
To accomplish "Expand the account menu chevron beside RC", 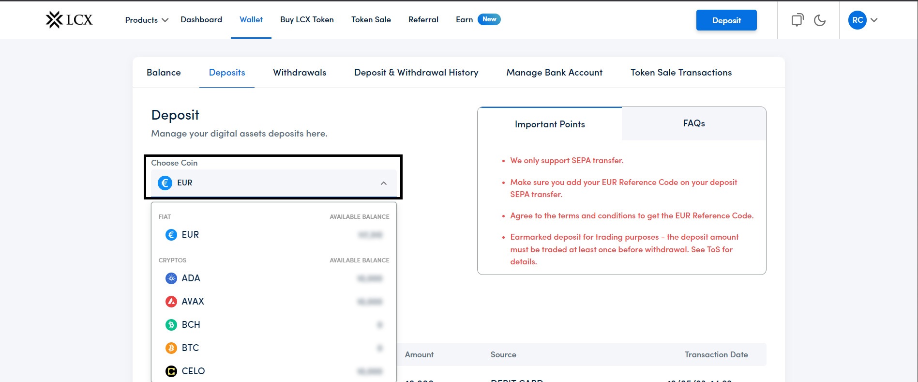I will point(874,20).
